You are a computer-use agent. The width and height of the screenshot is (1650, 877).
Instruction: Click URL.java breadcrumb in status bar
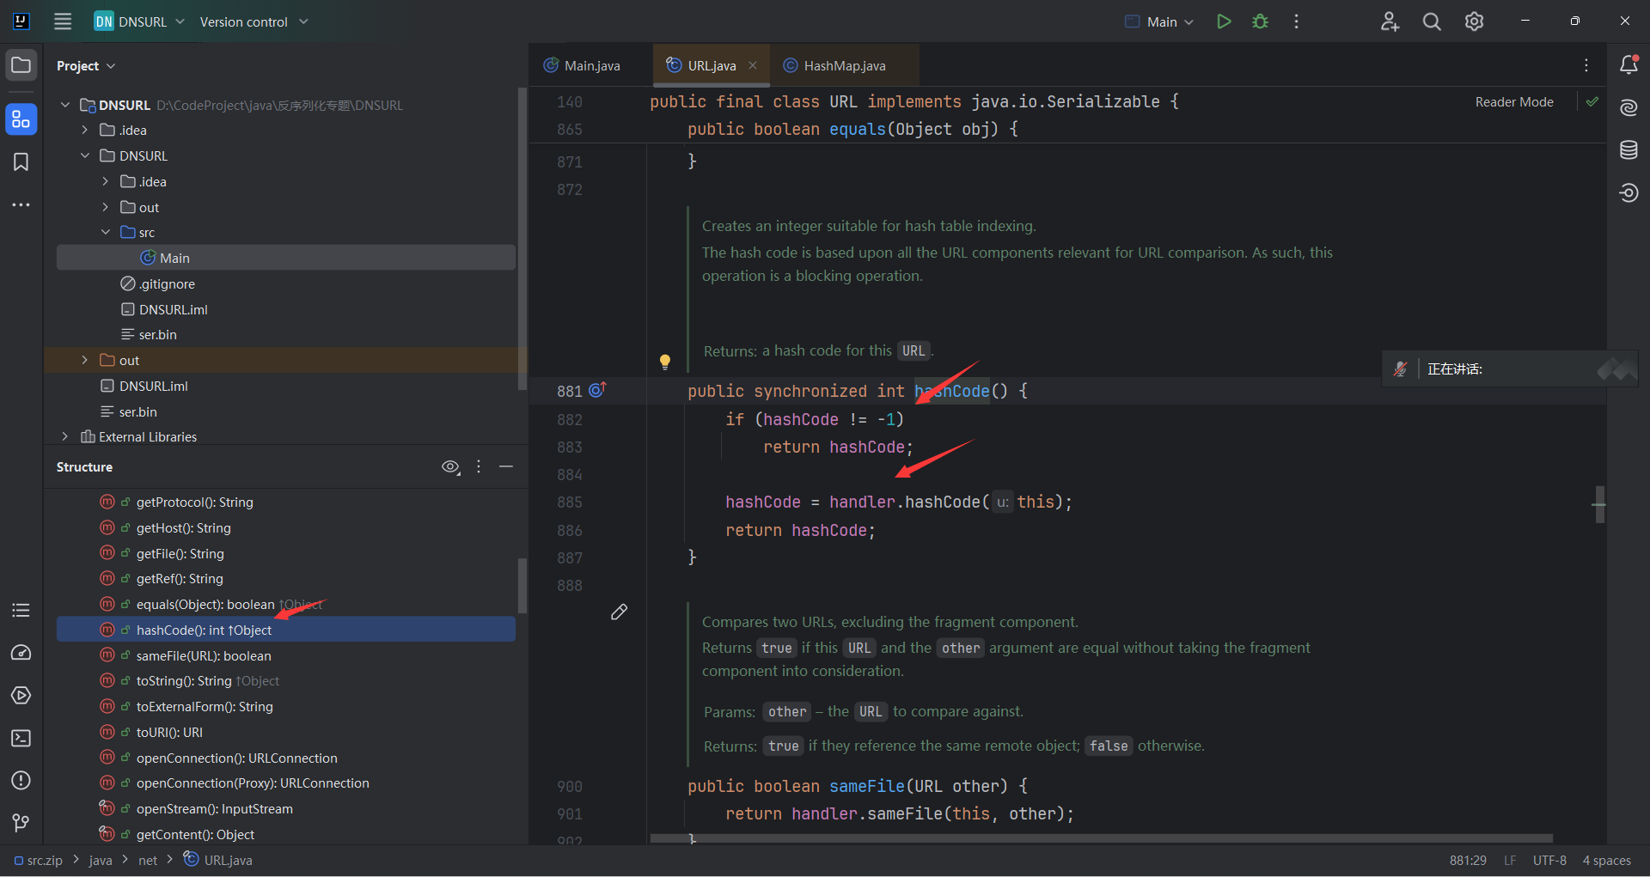click(x=218, y=860)
